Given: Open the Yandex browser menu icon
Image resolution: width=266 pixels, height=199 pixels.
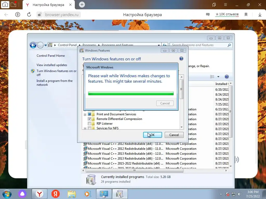Looking at the screenshot, I should click(225, 5).
